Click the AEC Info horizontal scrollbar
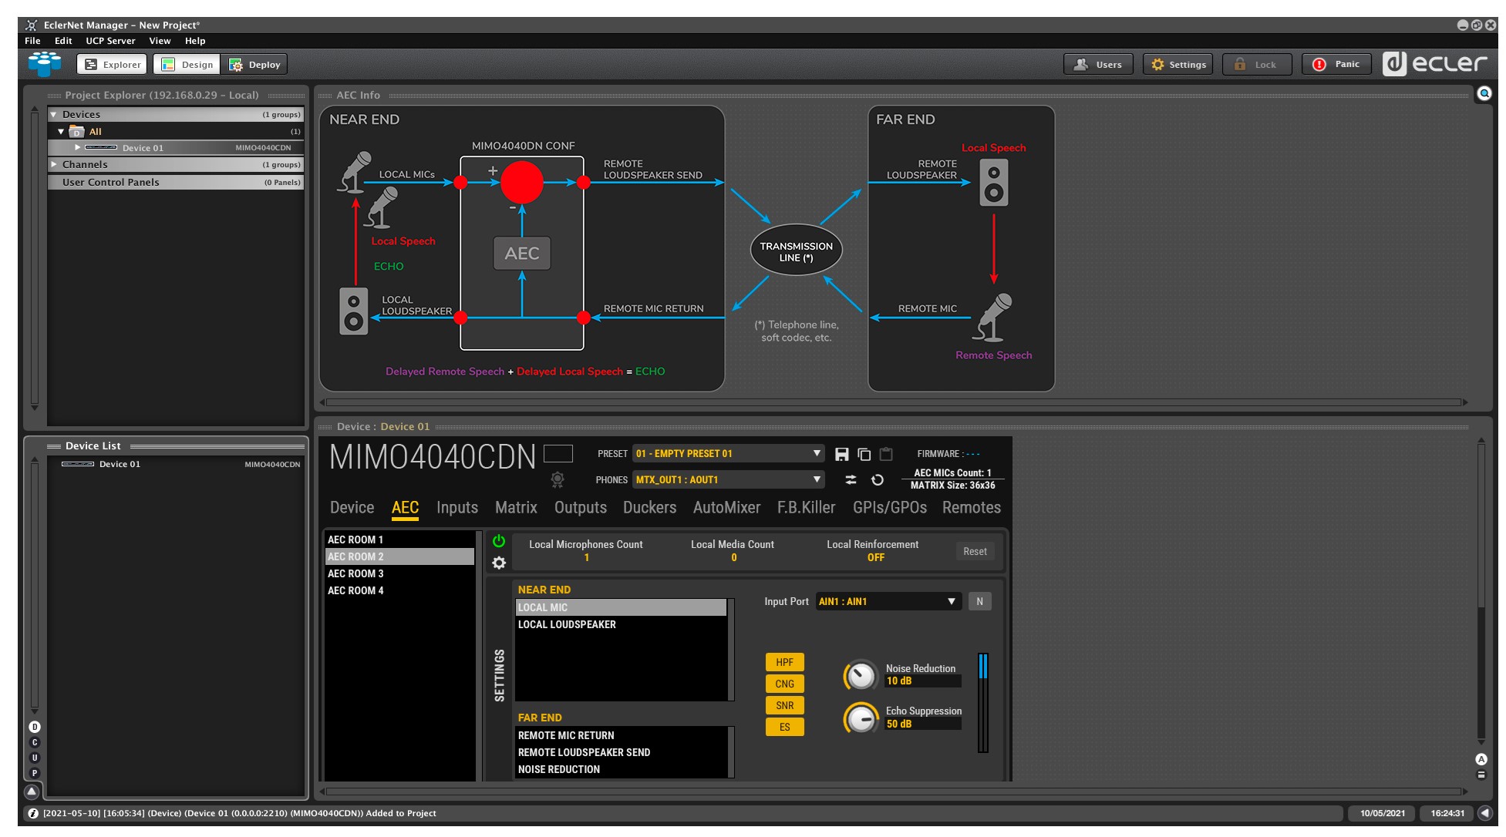This screenshot has width=1506, height=837. coord(894,402)
